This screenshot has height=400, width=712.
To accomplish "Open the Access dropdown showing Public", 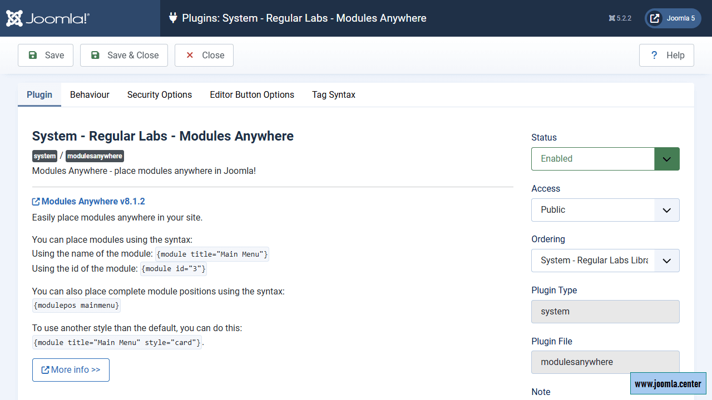I will (x=605, y=210).
